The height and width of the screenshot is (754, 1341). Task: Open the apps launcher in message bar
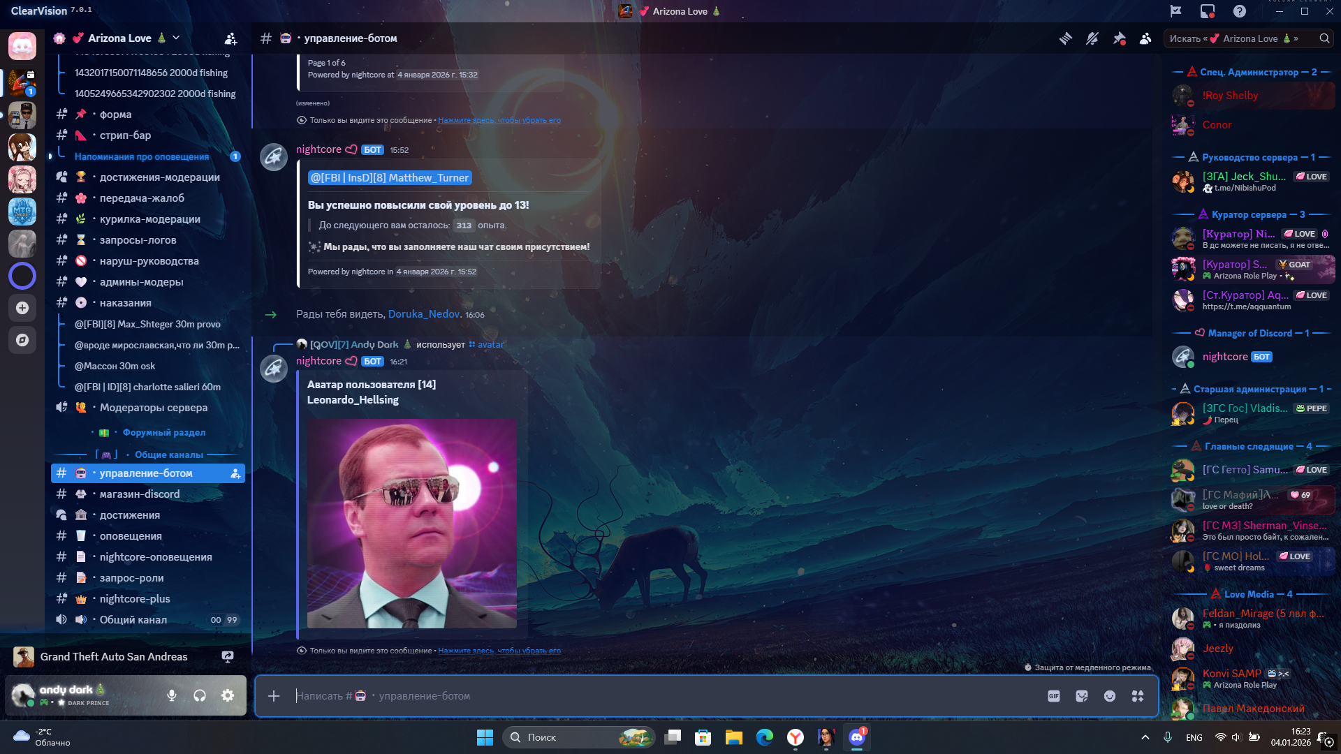pos(1138,696)
